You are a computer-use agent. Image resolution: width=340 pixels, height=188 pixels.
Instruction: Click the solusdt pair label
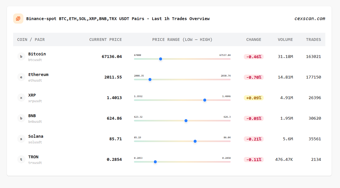point(35,142)
